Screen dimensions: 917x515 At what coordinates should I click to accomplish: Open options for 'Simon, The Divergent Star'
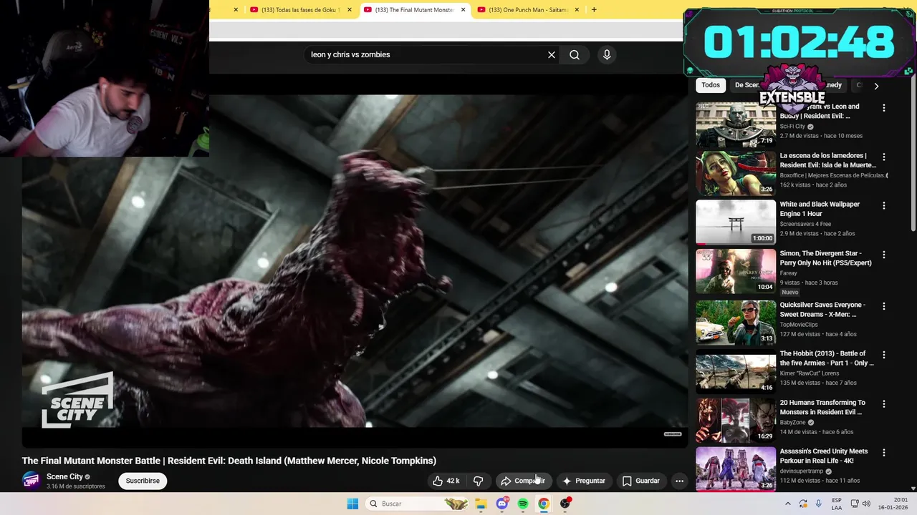click(883, 255)
